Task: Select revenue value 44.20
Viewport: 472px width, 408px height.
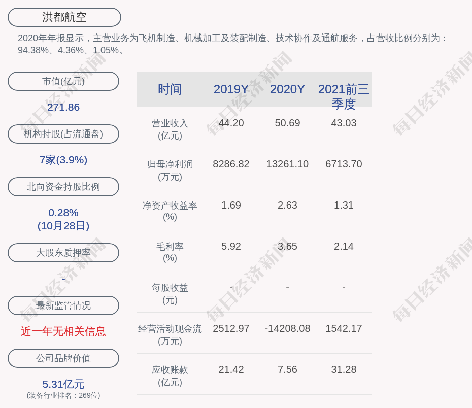Action: [231, 123]
